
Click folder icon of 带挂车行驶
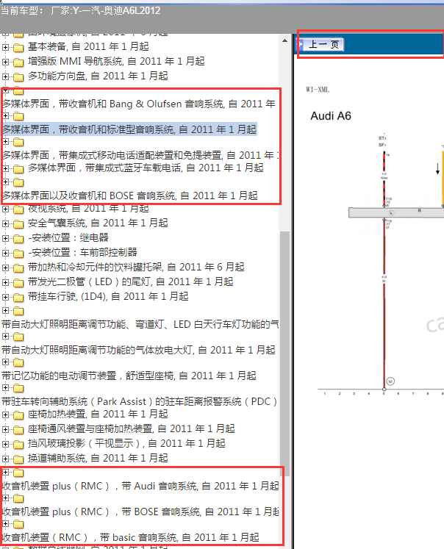click(x=18, y=297)
